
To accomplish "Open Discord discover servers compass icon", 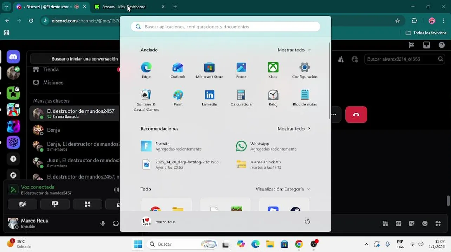I will pyautogui.click(x=13, y=175).
